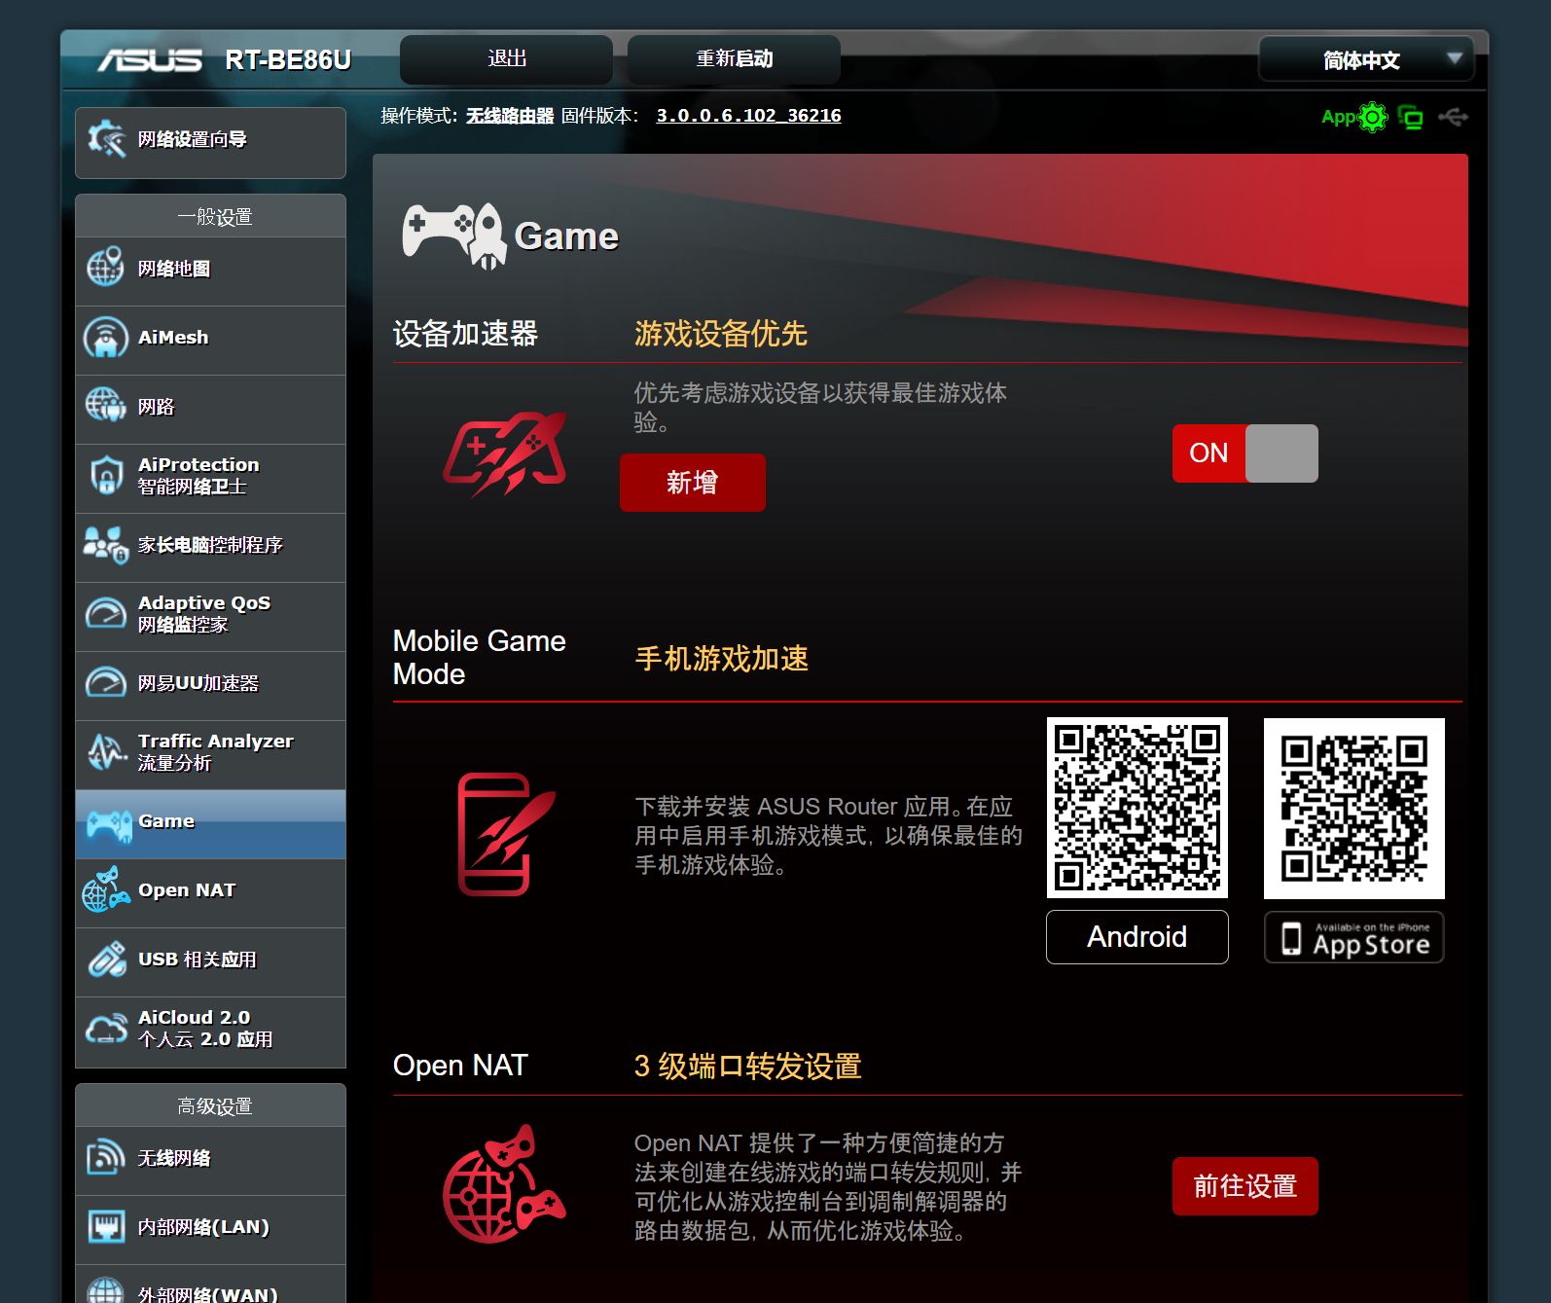
Task: Open 网络地图 menu item
Action: click(x=210, y=270)
